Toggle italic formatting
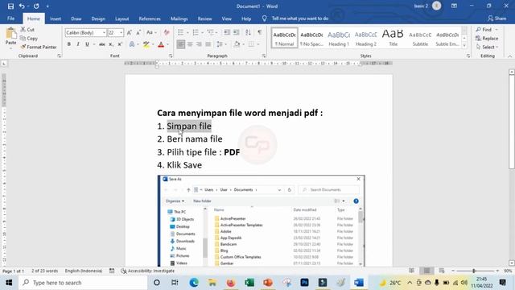Screen dimensions: 515x290 click(x=78, y=44)
